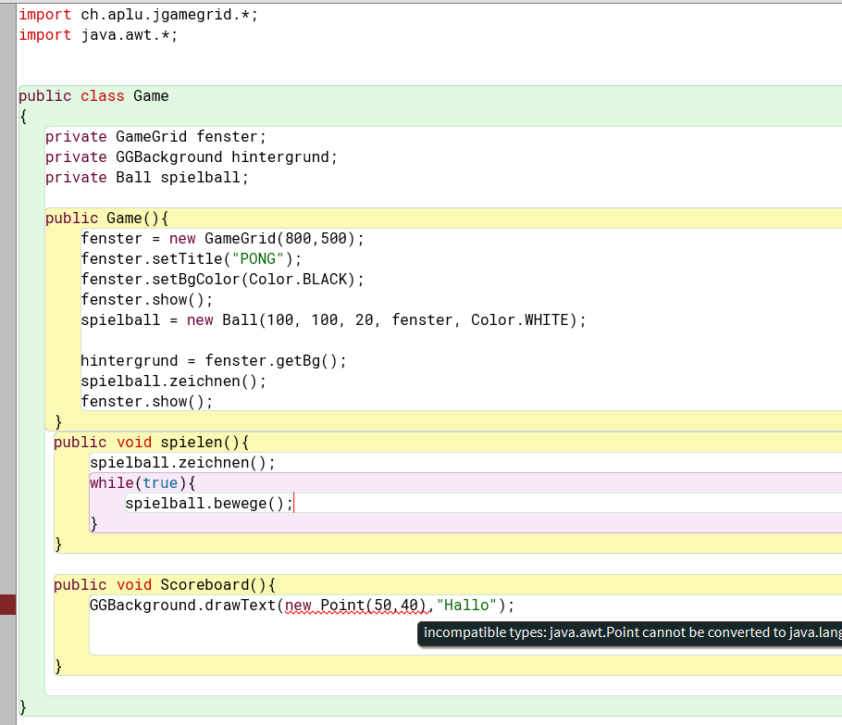Click the incompatible types error tooltip

point(629,632)
